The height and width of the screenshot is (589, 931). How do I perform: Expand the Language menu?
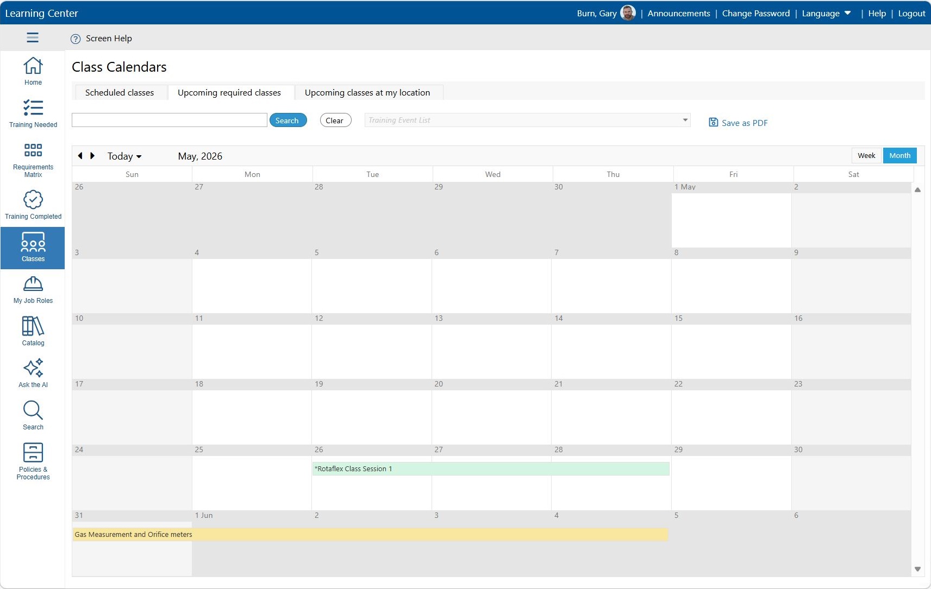pos(826,13)
